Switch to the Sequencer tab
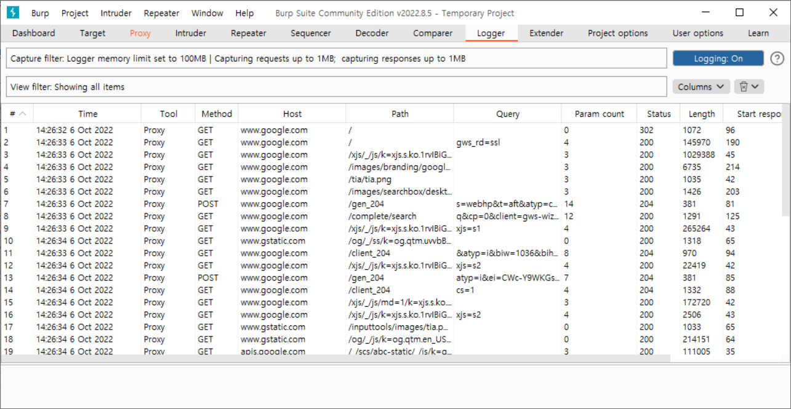Viewport: 791px width, 409px height. pos(311,33)
